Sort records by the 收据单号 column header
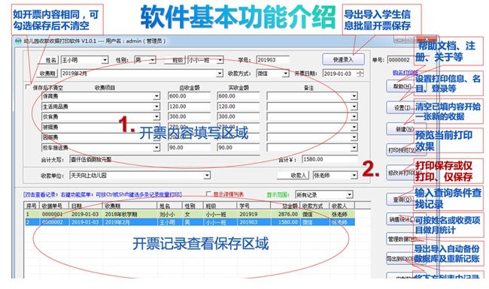The width and height of the screenshot is (489, 289). pyautogui.click(x=55, y=206)
